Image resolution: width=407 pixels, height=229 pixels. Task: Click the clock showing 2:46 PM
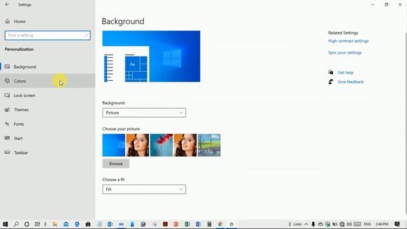[382, 224]
